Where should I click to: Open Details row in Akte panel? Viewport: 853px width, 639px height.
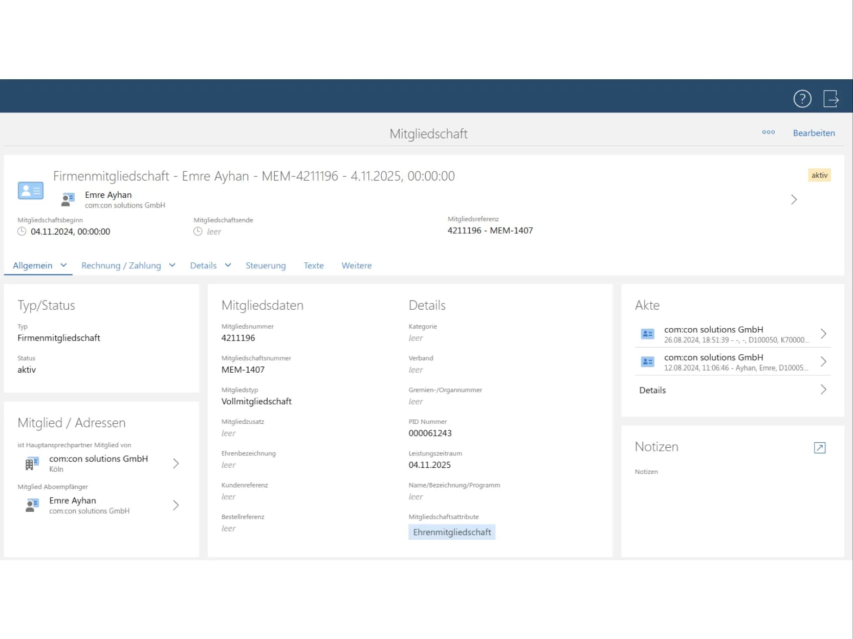pos(732,390)
